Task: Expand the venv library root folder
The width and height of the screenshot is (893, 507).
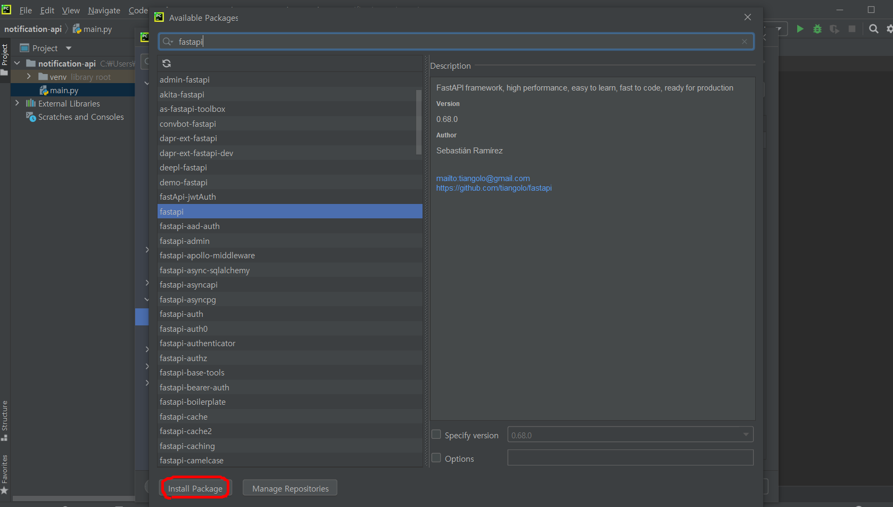Action: pyautogui.click(x=29, y=77)
